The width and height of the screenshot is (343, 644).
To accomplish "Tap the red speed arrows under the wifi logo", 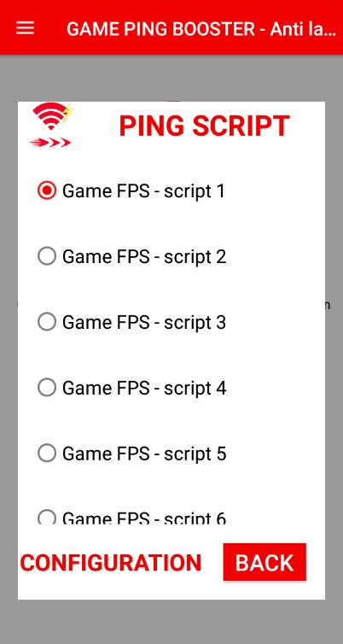I will (49, 143).
